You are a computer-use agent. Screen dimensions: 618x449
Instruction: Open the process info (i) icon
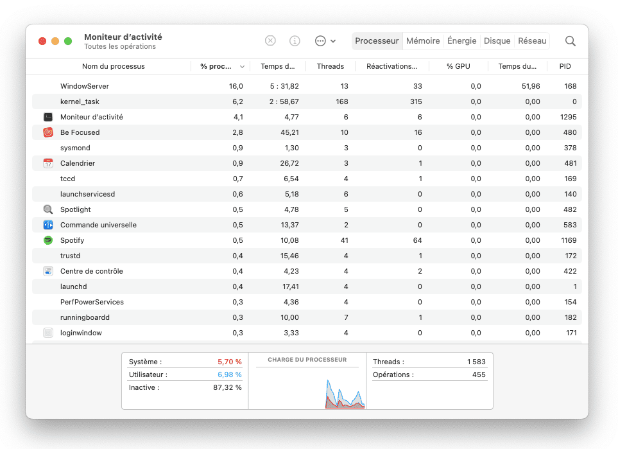point(295,40)
